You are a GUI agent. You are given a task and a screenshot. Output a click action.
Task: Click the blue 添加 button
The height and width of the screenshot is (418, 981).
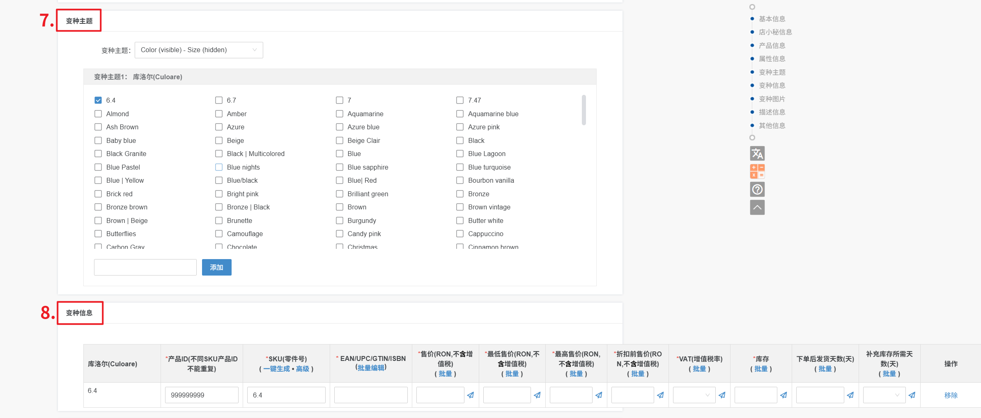216,267
